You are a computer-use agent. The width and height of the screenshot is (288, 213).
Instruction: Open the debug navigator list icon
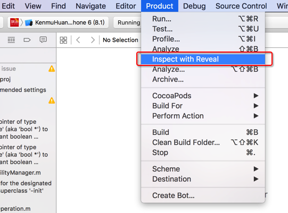[x=11, y=40]
